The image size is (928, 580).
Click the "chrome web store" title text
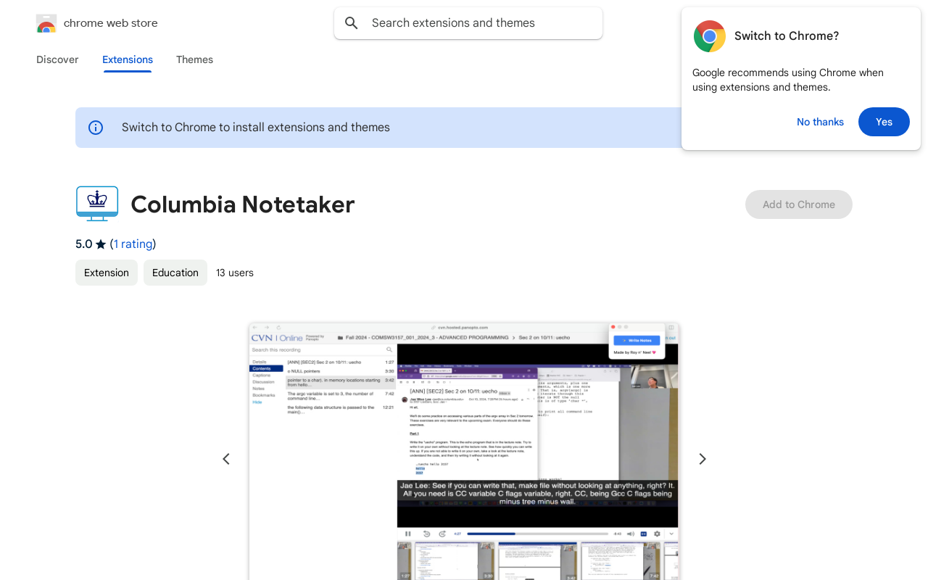click(111, 23)
